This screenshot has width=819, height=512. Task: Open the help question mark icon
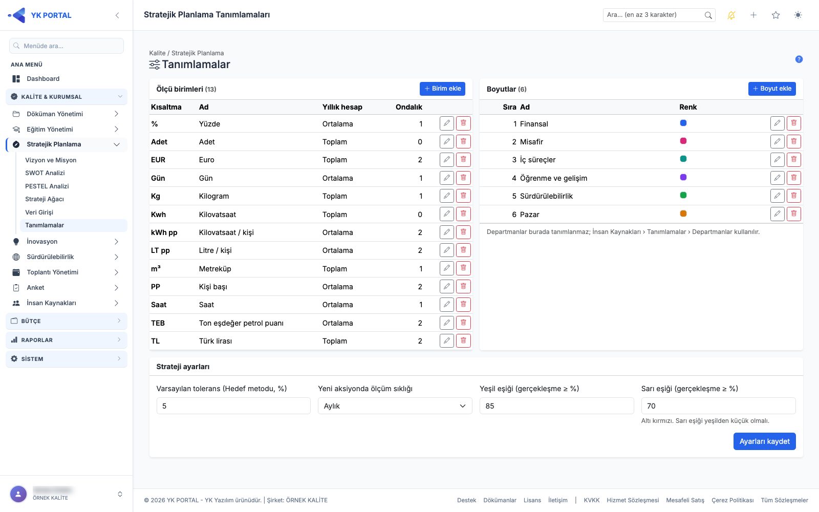(x=799, y=59)
